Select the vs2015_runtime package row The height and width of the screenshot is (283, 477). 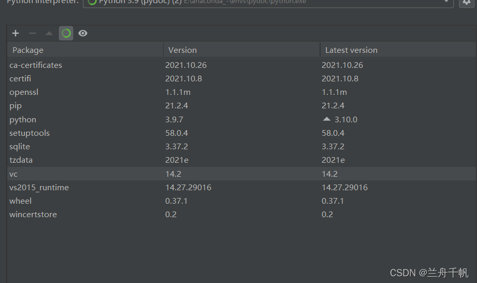(x=39, y=187)
